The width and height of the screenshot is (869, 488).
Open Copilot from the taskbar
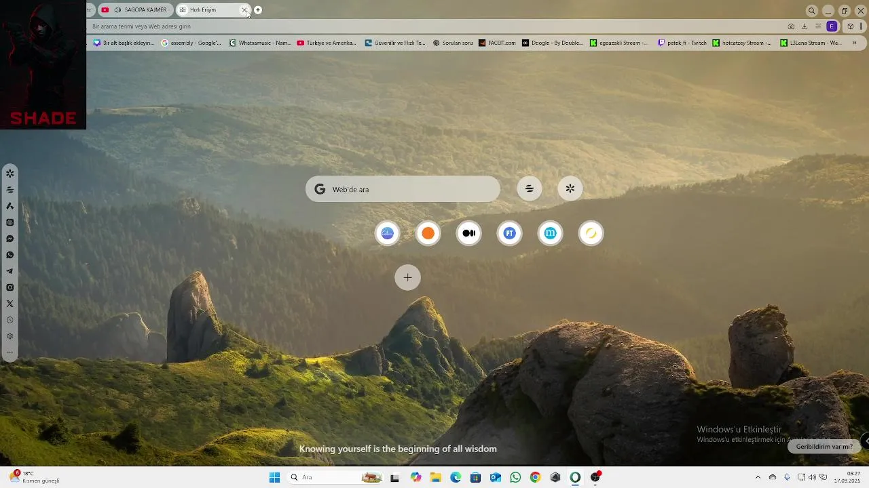[x=416, y=477]
